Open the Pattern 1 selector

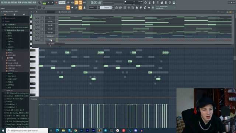point(106,7)
